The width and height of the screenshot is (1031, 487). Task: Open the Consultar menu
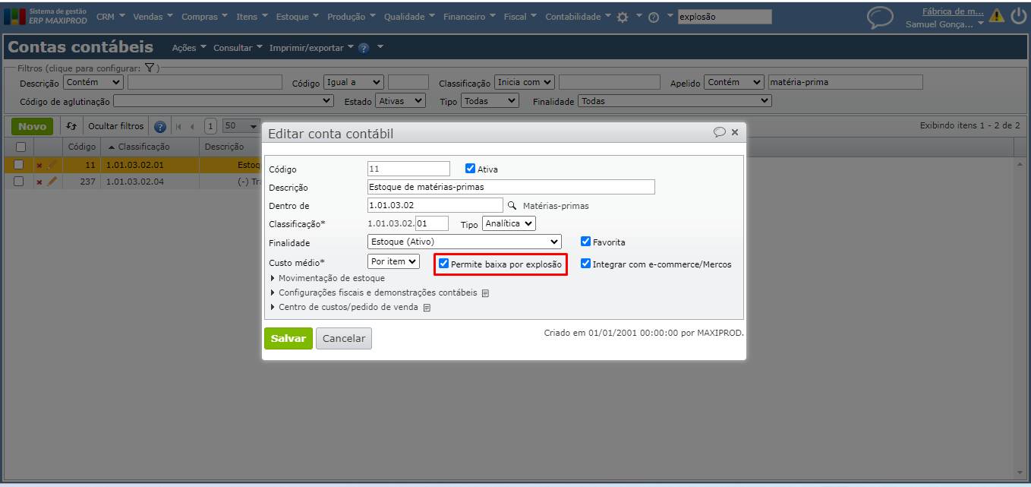(238, 48)
